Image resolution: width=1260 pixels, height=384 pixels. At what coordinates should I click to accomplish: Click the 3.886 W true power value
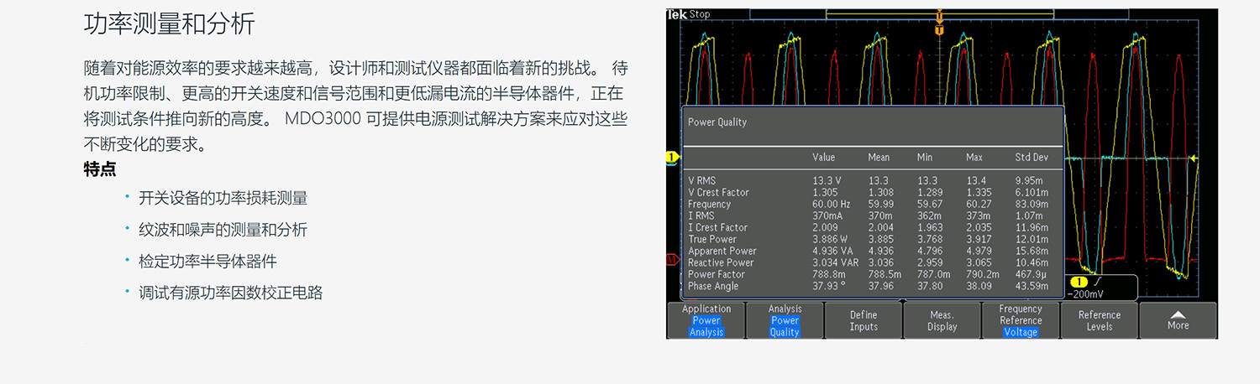[x=830, y=240]
